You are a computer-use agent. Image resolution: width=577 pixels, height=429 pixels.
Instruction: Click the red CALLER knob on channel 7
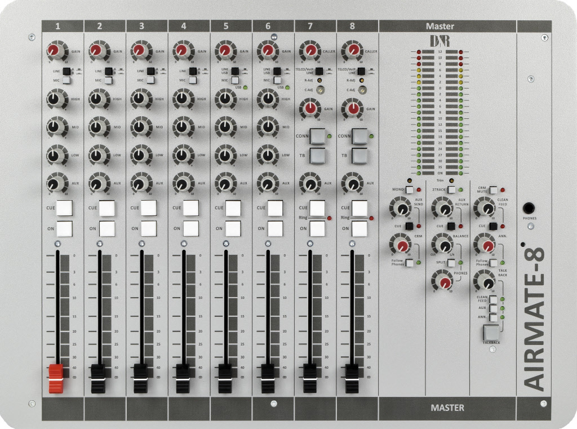308,51
